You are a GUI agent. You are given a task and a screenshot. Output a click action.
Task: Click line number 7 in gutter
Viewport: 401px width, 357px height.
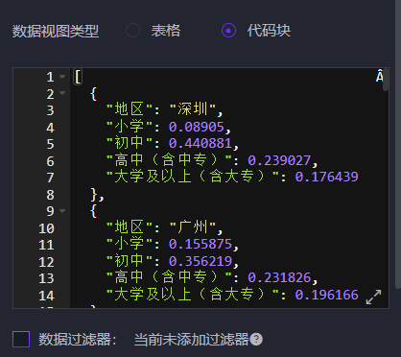click(x=50, y=178)
